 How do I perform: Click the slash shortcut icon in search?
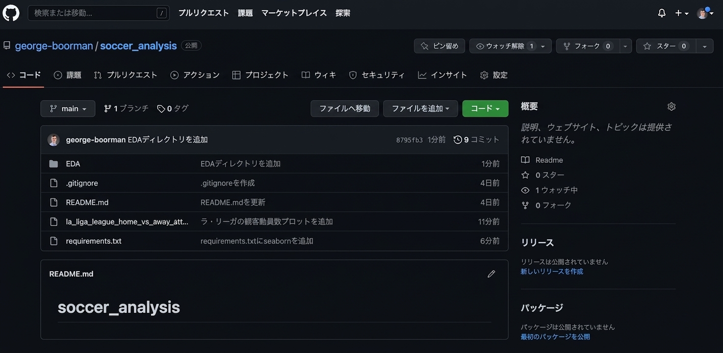(x=161, y=13)
